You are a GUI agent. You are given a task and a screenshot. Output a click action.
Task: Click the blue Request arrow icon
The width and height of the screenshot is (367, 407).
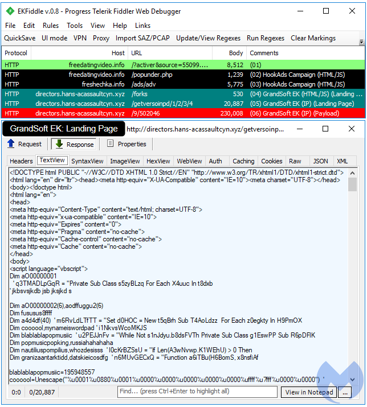[11, 144]
